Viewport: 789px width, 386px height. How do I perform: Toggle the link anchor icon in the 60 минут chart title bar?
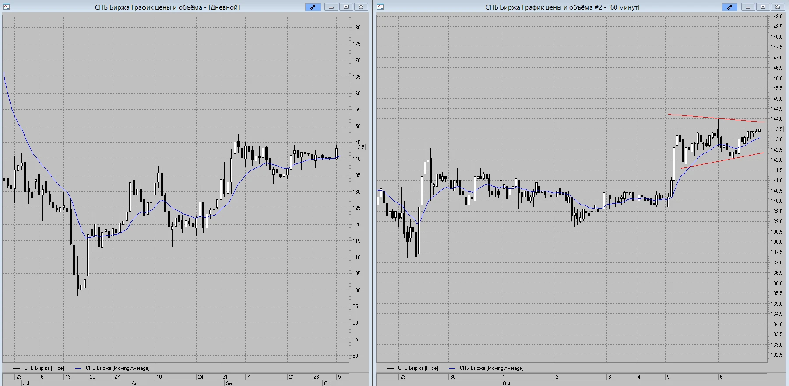pos(729,7)
